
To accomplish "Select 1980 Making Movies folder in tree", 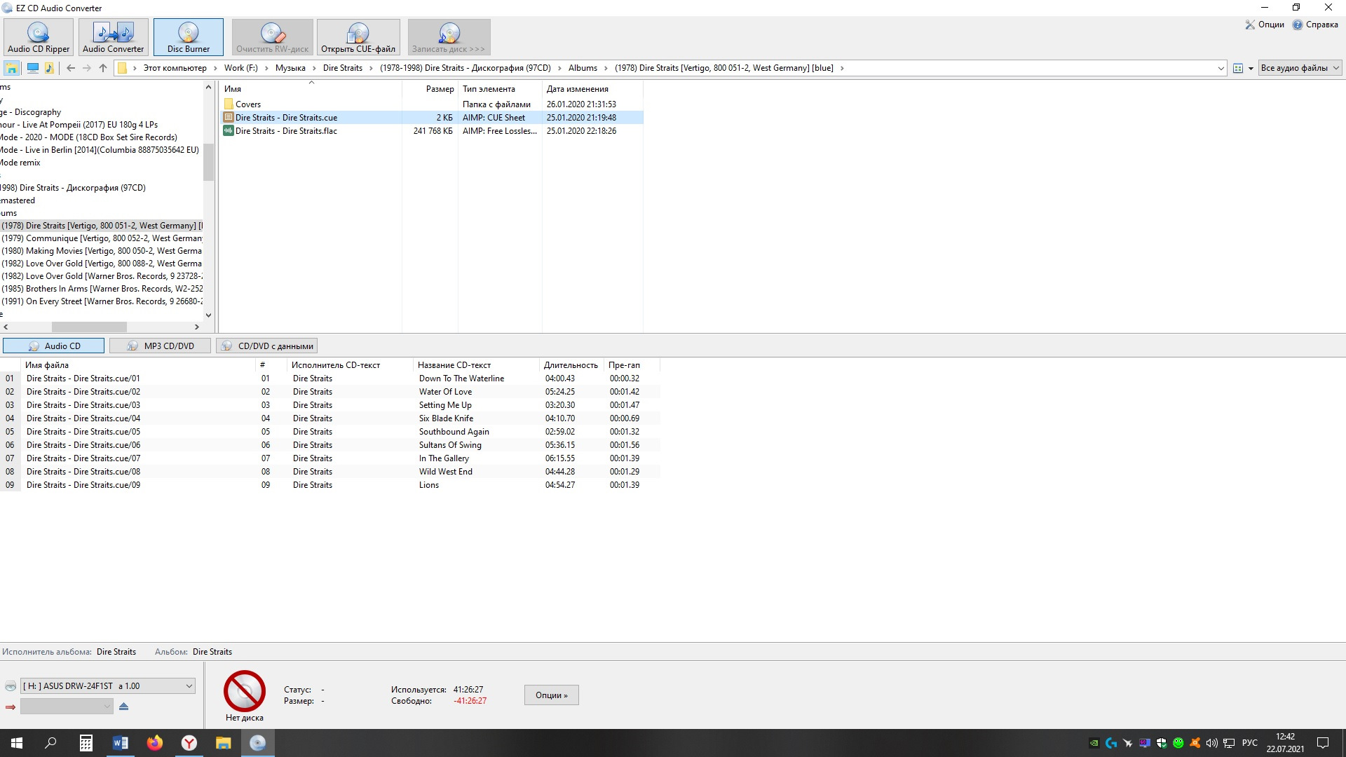I will [102, 251].
